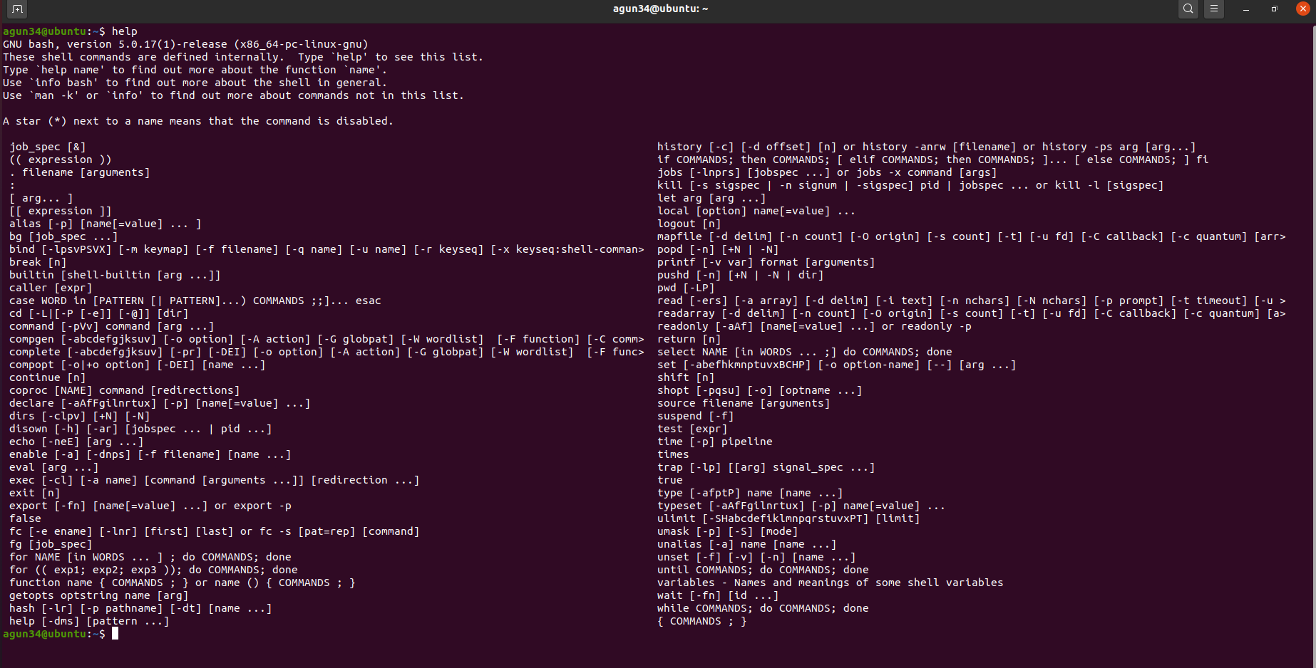Click the 'while COMMANDS; do COMMANDS; done' line
The image size is (1316, 668).
(x=763, y=608)
